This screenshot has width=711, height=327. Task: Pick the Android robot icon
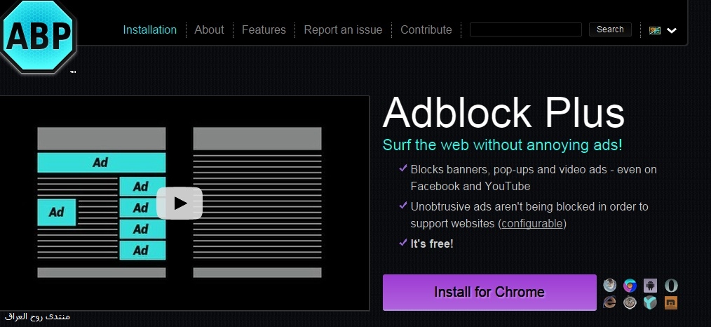coord(650,286)
